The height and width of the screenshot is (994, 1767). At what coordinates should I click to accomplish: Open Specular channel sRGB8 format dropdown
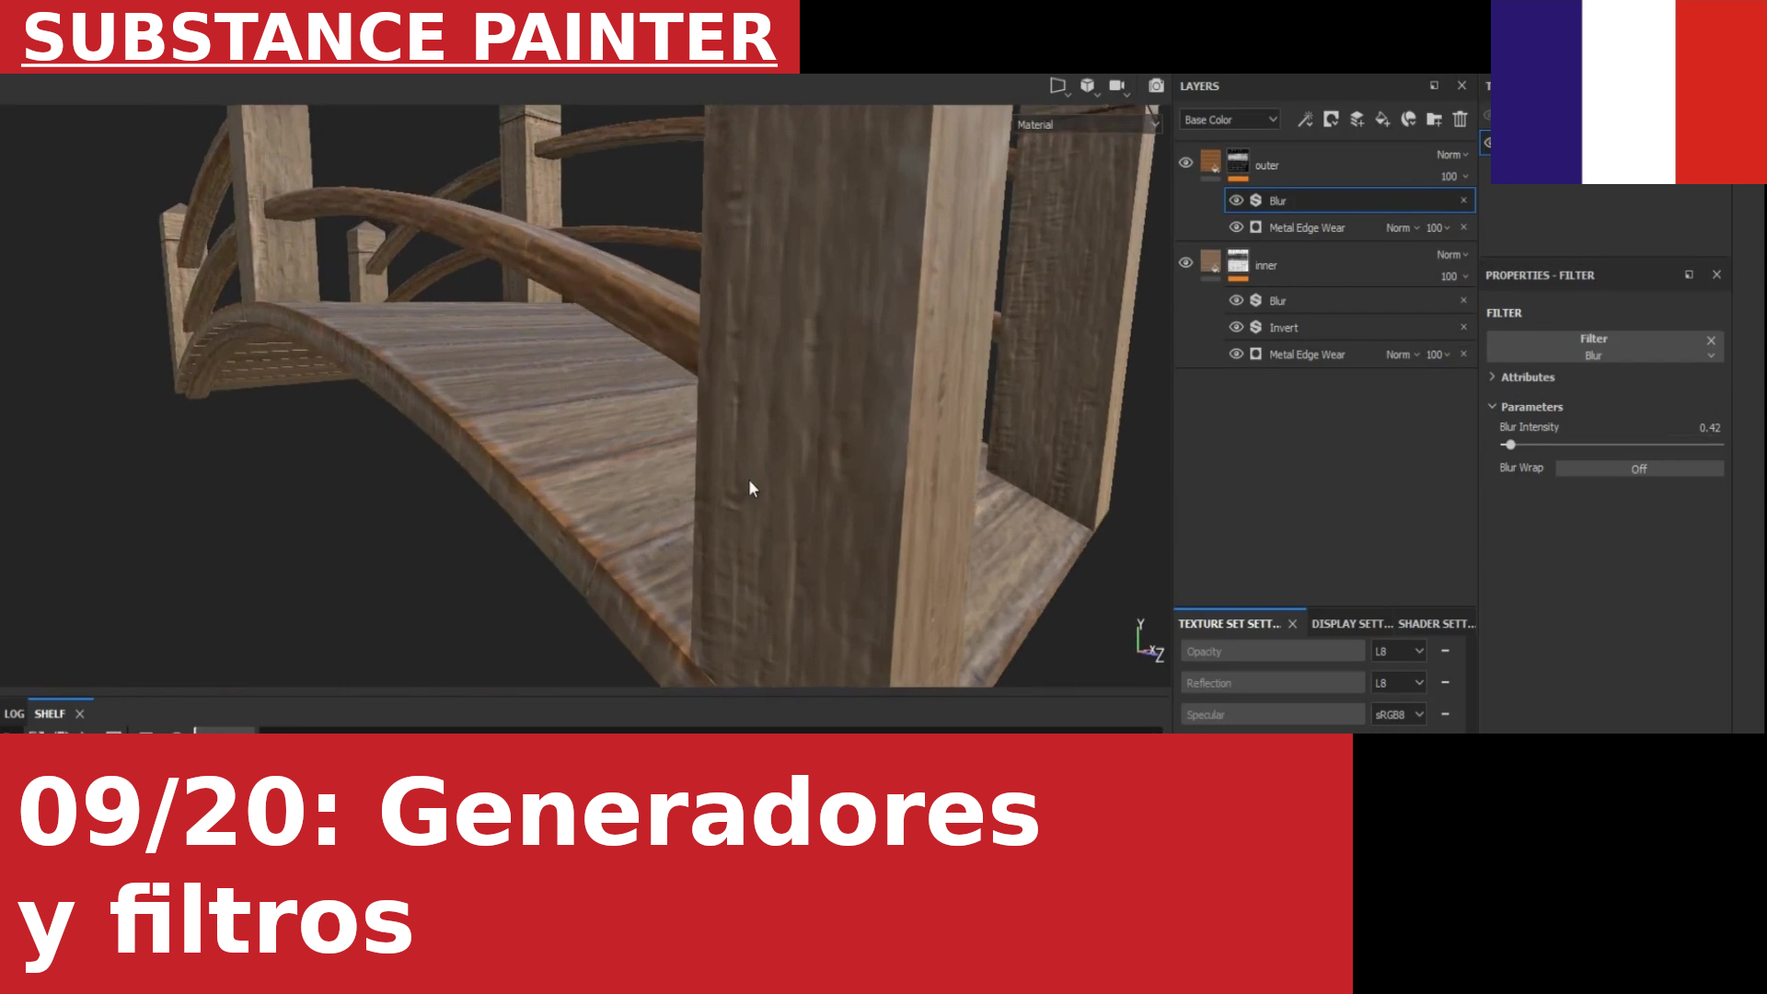tap(1398, 713)
